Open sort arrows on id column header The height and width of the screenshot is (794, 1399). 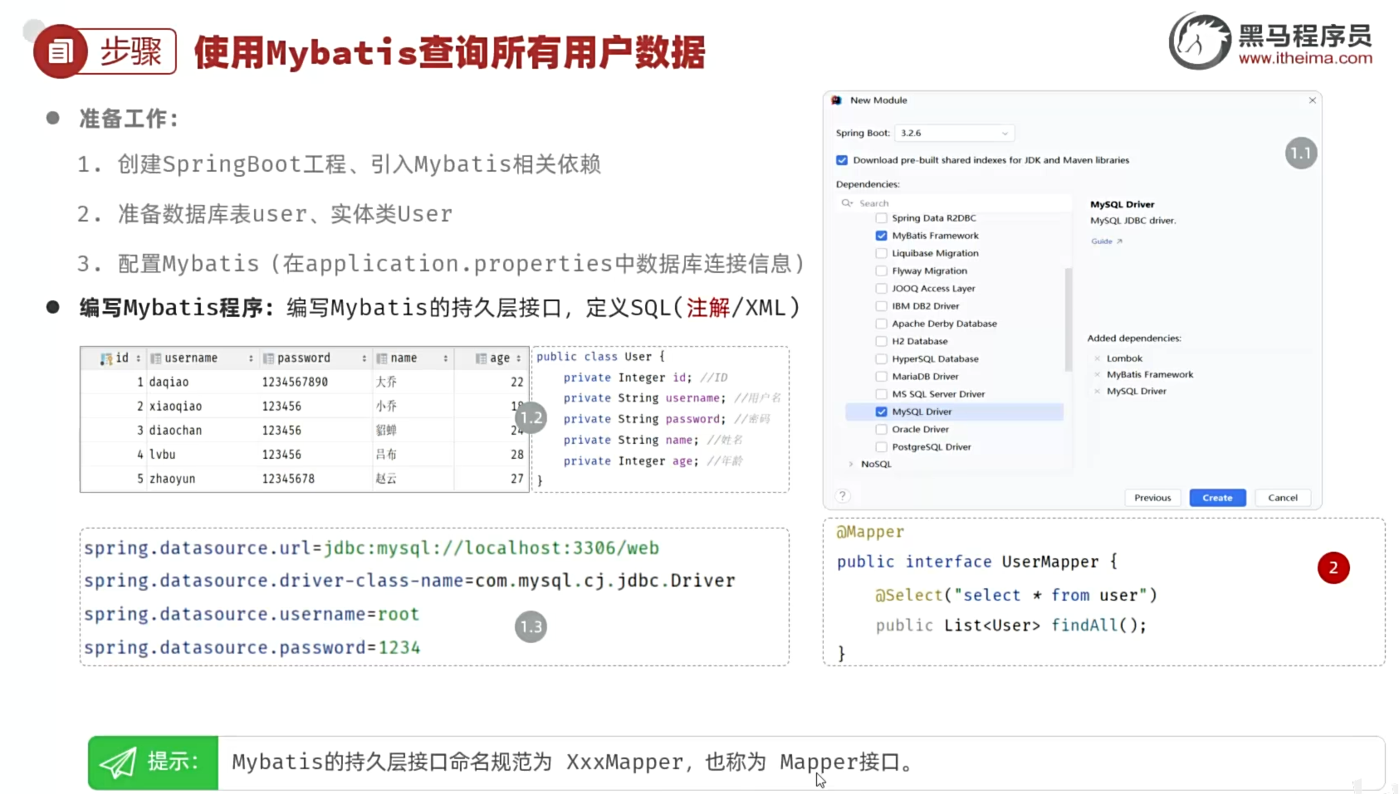[x=138, y=358]
